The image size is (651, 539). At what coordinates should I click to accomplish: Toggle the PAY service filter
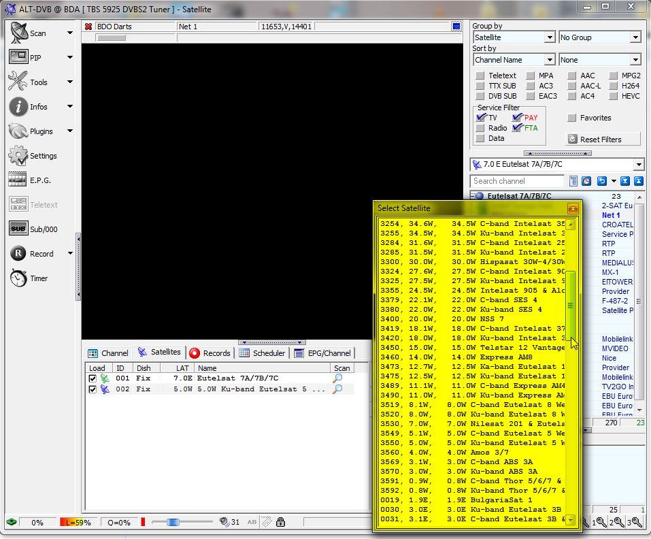click(517, 118)
